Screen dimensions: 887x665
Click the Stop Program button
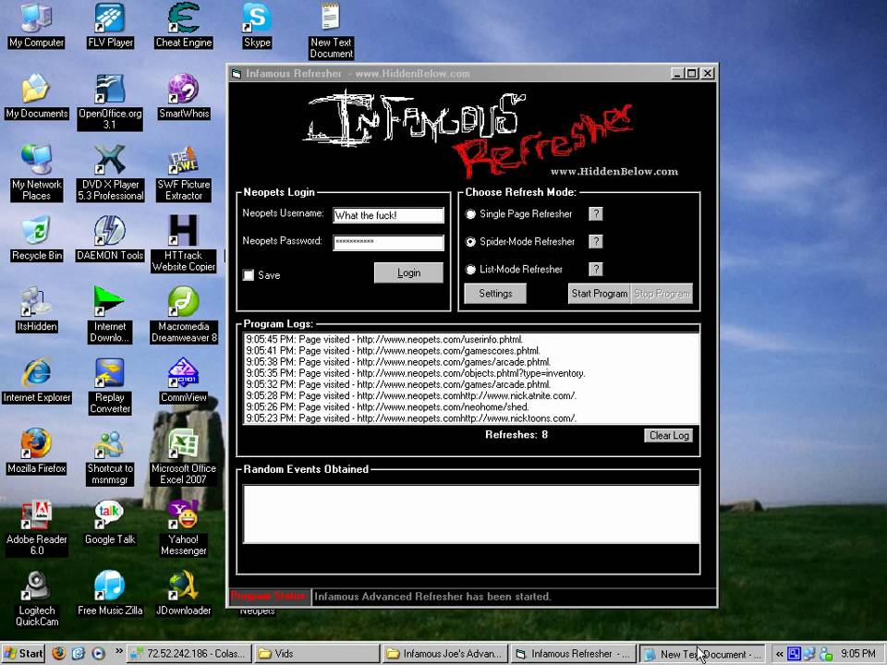click(x=662, y=294)
